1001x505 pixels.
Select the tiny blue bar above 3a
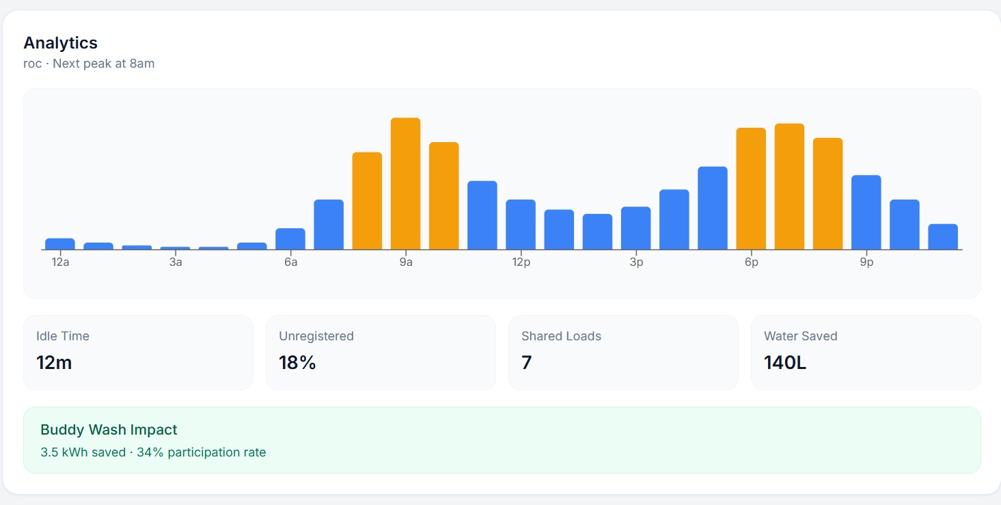point(175,248)
